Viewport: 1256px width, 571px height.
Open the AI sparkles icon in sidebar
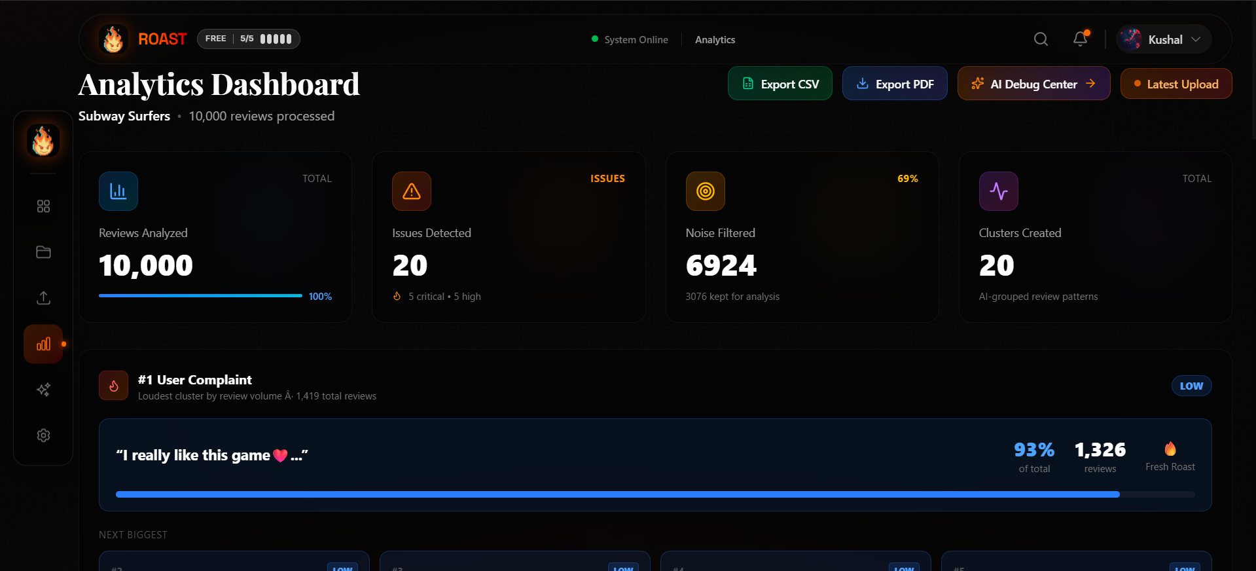pyautogui.click(x=43, y=390)
